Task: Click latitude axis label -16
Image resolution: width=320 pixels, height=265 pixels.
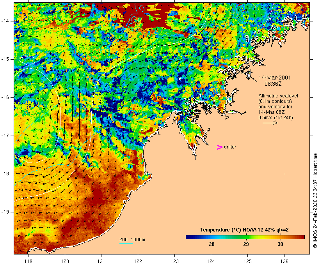Action: [5, 97]
